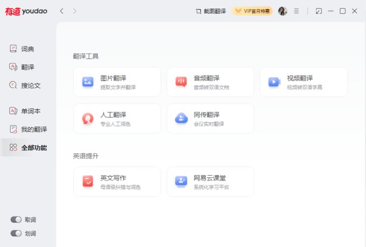Click the user avatar profile picture
The image size is (366, 247).
coord(283,11)
